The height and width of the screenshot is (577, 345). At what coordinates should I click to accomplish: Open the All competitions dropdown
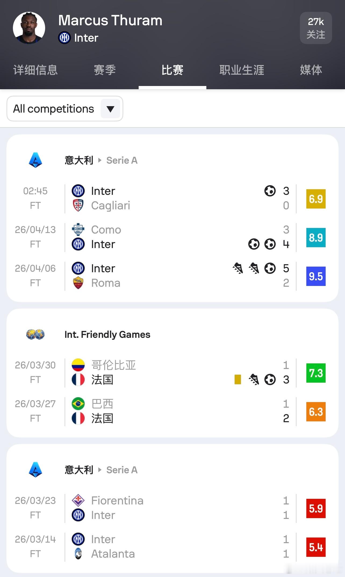pyautogui.click(x=54, y=109)
